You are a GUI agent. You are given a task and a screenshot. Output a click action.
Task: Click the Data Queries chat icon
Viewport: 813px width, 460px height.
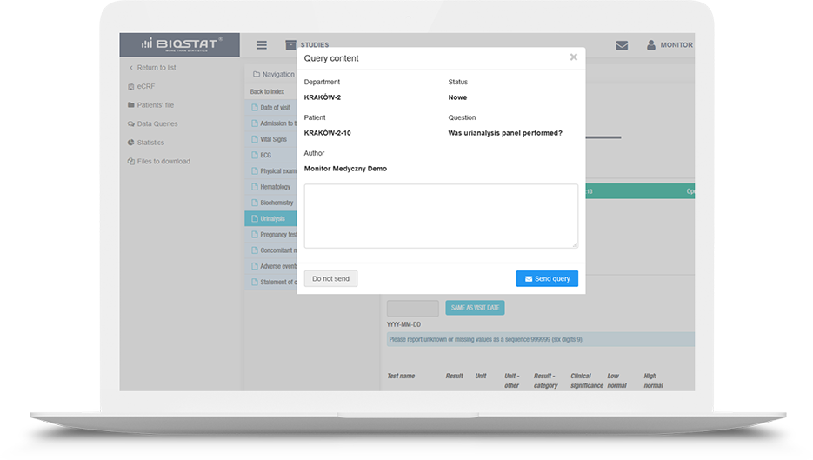click(x=130, y=123)
